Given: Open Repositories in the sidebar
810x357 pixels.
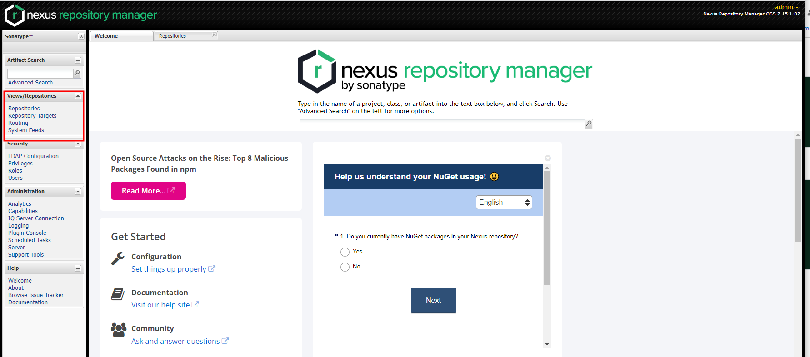Looking at the screenshot, I should 24,109.
